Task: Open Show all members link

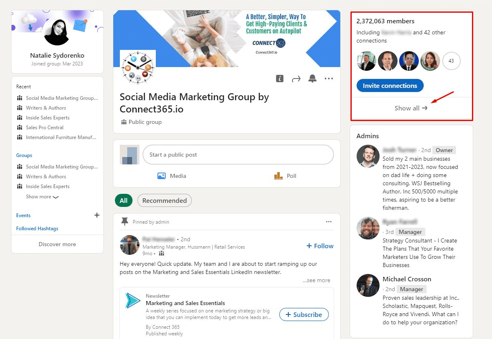Action: coord(411,108)
